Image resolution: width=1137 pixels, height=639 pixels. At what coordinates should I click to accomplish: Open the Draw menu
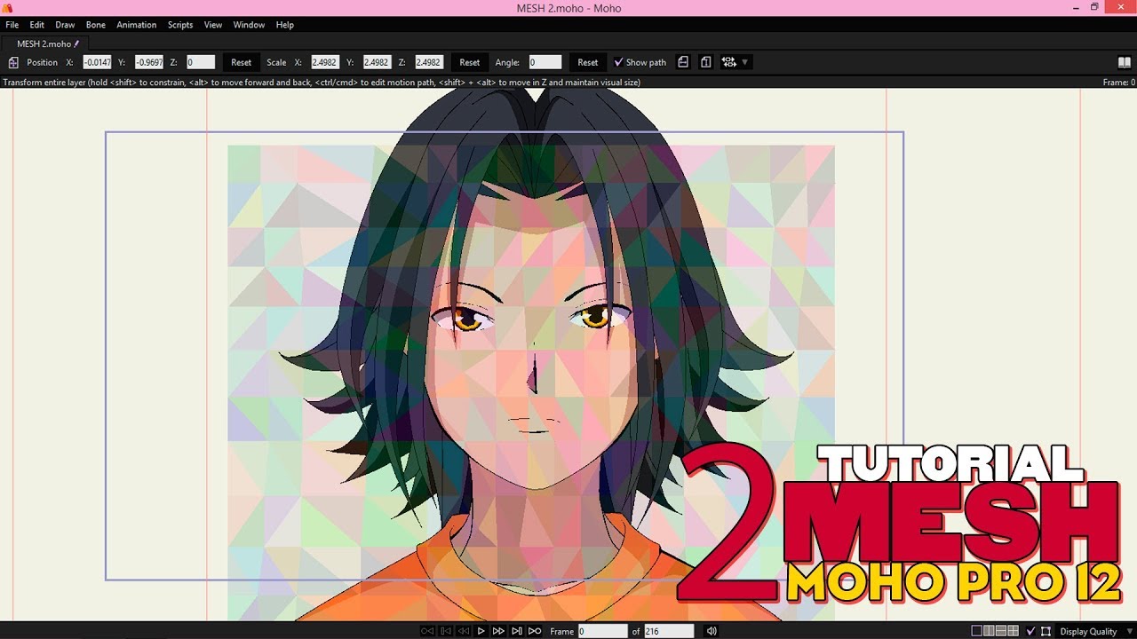point(65,25)
